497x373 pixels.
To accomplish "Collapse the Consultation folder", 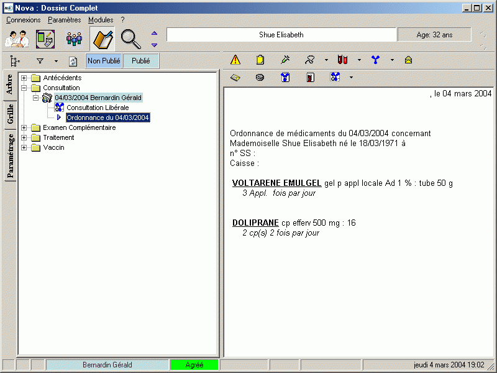I will (24, 88).
